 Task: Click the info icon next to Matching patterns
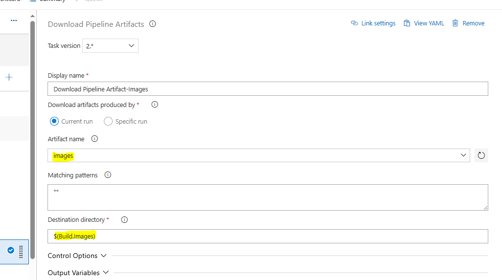click(108, 175)
